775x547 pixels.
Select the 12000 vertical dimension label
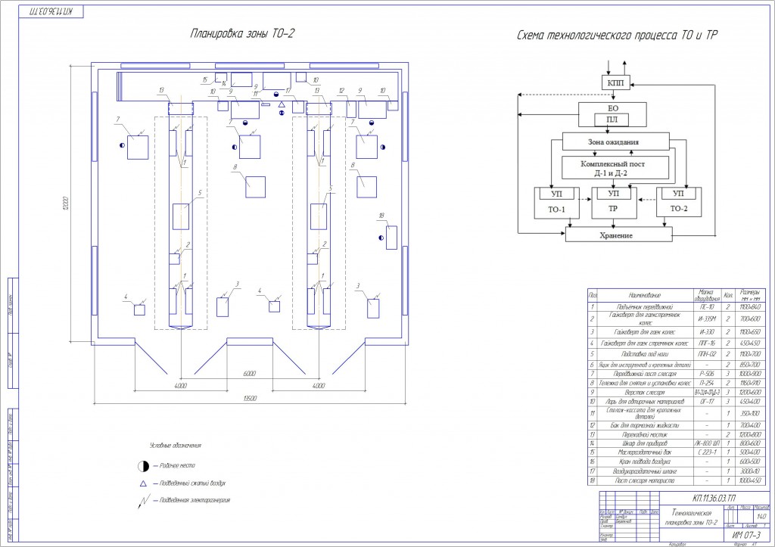pos(66,203)
